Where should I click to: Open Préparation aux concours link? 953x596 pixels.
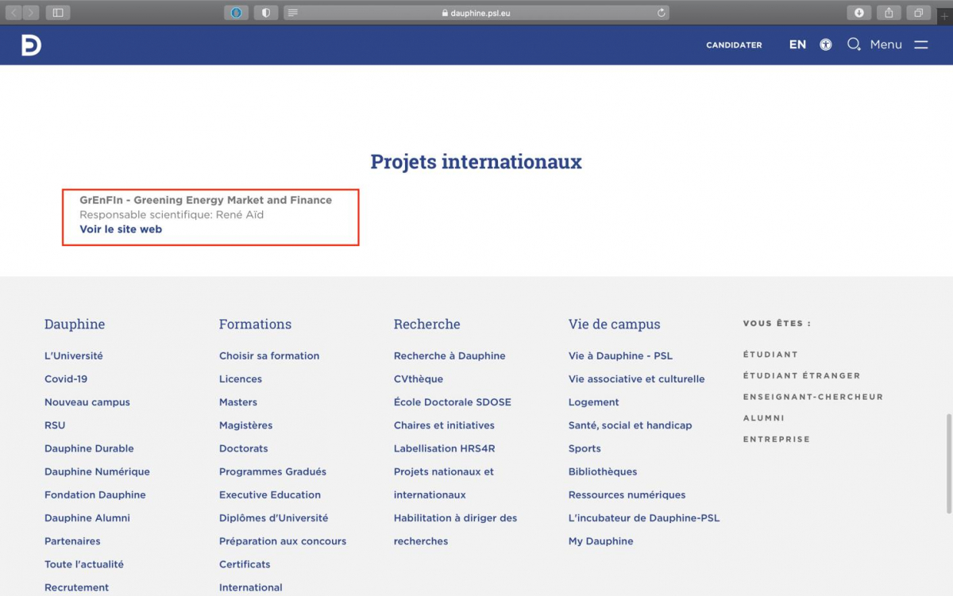[x=283, y=541]
